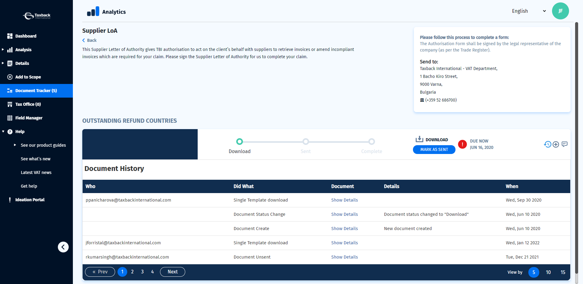The width and height of the screenshot is (583, 284).
Task: Expand See our product guides arrow
Action: coord(15,145)
